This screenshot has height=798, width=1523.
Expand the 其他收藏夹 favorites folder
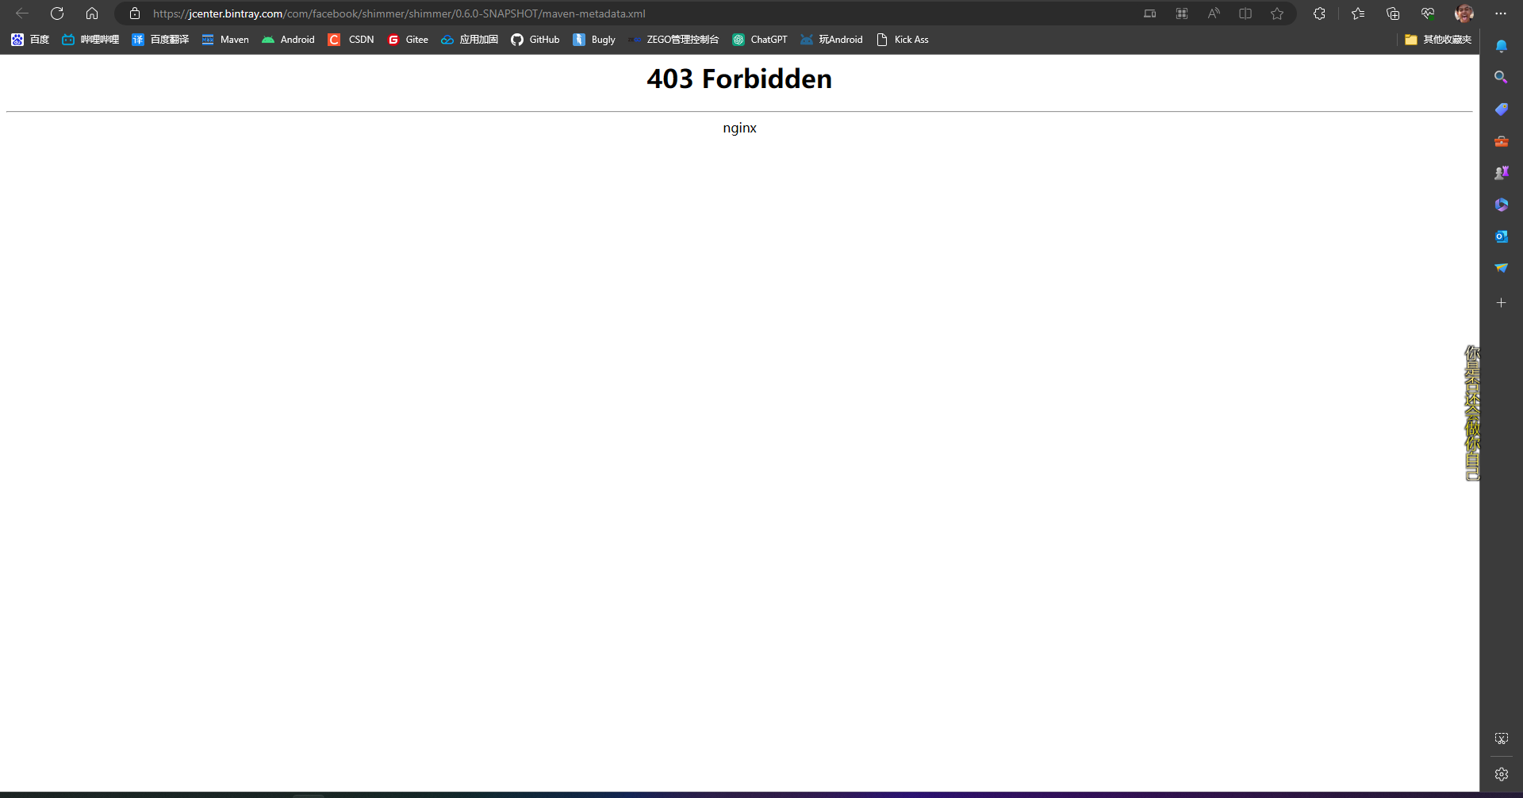pyautogui.click(x=1437, y=39)
